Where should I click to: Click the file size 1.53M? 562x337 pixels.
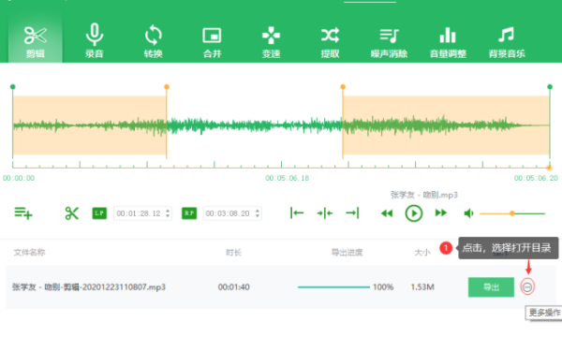click(x=422, y=286)
